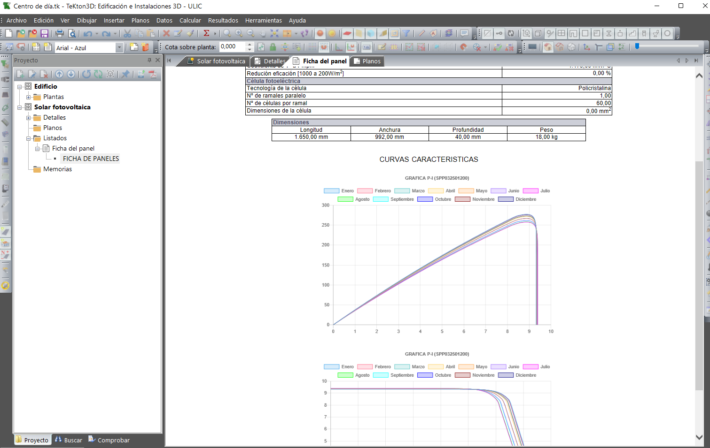This screenshot has height=448, width=710.
Task: Click the solid house view icon
Action: click(x=548, y=47)
